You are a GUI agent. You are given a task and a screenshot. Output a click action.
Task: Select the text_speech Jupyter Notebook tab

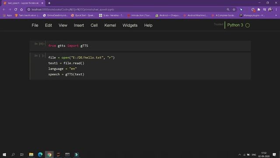click(x=23, y=3)
